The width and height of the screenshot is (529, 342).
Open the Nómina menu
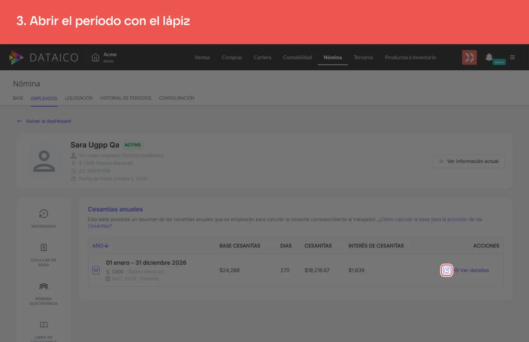point(333,57)
